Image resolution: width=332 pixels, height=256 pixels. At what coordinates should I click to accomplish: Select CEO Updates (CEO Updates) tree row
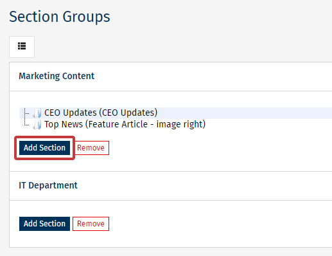pyautogui.click(x=175, y=113)
